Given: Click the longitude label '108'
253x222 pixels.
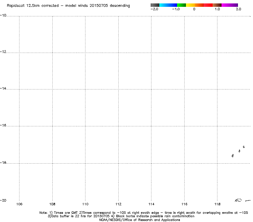Looking at the screenshot, I should [52, 204].
